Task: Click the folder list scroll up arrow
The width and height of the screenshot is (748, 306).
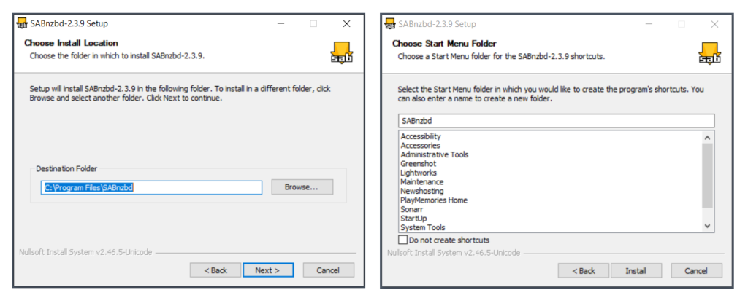Action: coord(707,138)
